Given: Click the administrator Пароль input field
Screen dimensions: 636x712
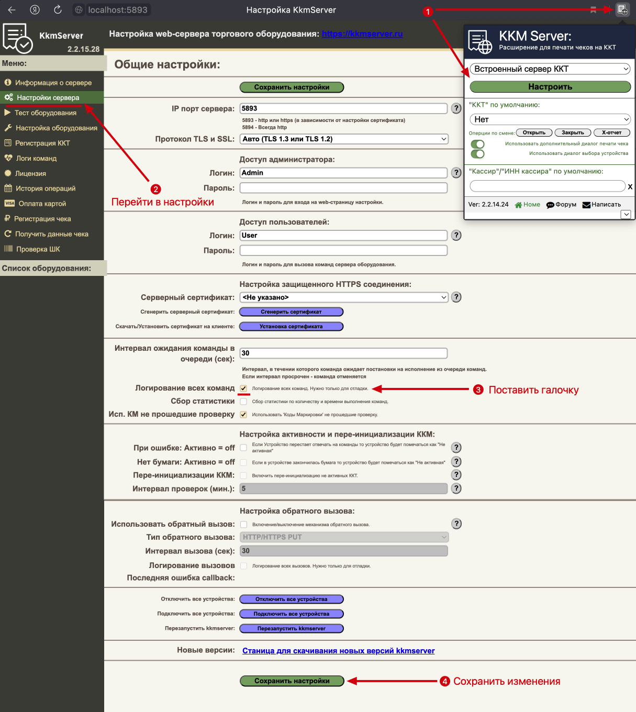Looking at the screenshot, I should 343,187.
